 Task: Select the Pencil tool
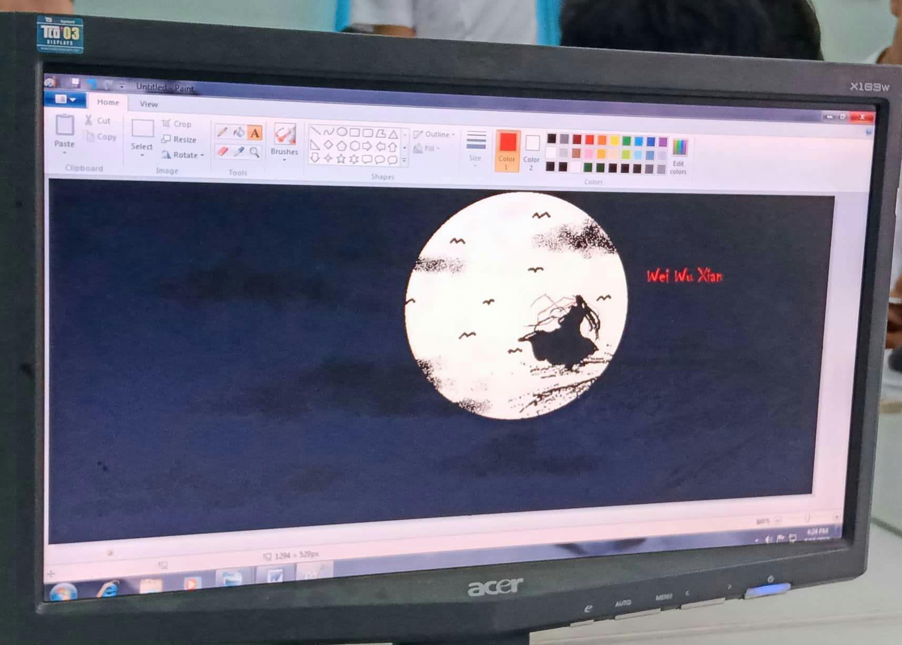point(222,132)
